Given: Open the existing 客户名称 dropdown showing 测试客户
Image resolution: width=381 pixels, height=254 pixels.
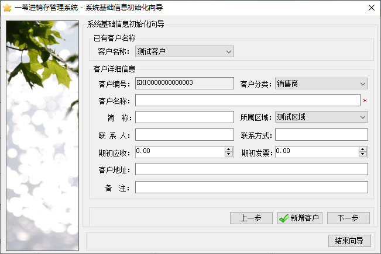Looking at the screenshot, I should coord(184,51).
